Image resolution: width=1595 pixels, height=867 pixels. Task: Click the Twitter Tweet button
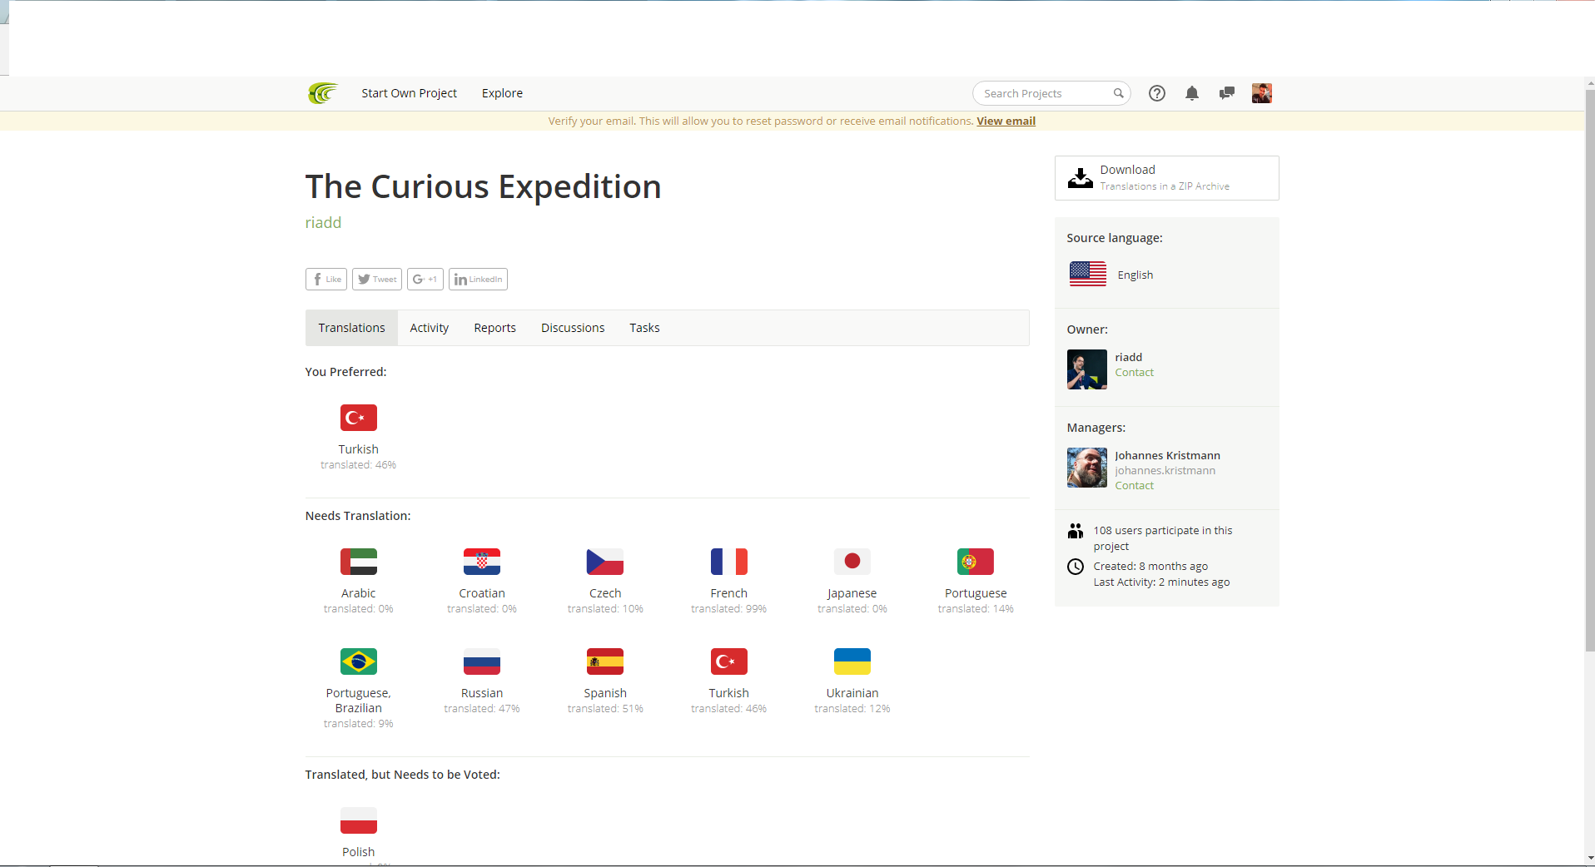click(x=377, y=280)
